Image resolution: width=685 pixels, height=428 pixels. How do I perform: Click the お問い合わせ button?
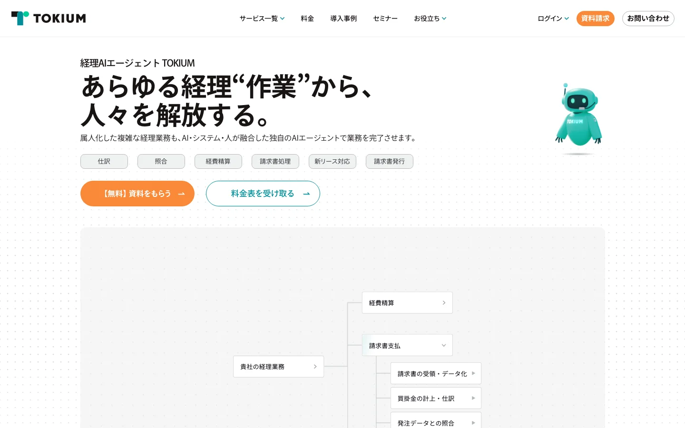(648, 19)
